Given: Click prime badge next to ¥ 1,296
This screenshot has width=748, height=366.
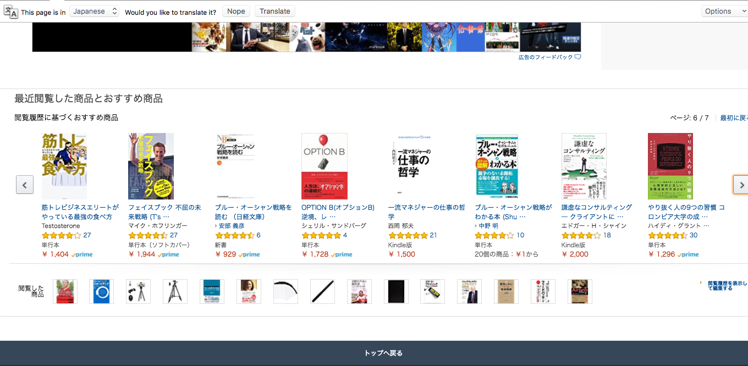Looking at the screenshot, I should (688, 254).
